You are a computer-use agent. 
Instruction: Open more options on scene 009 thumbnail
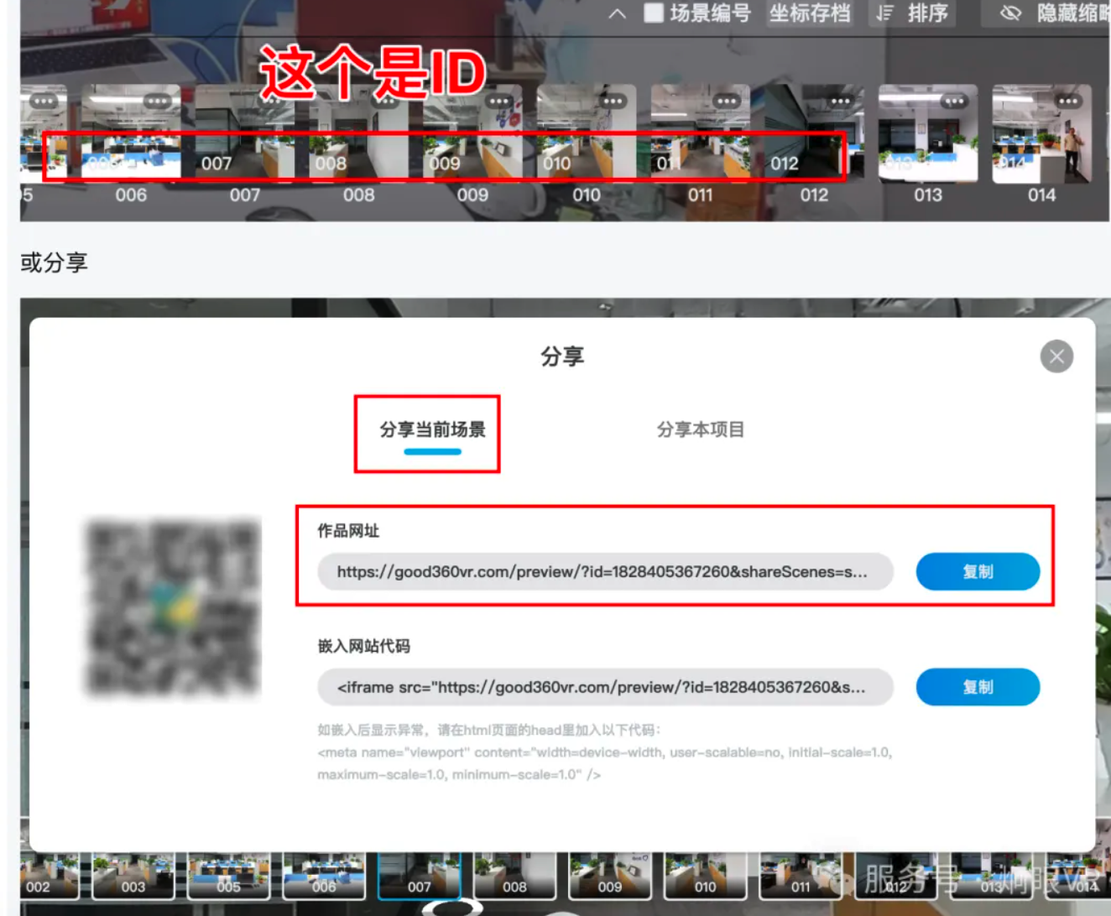tap(499, 101)
